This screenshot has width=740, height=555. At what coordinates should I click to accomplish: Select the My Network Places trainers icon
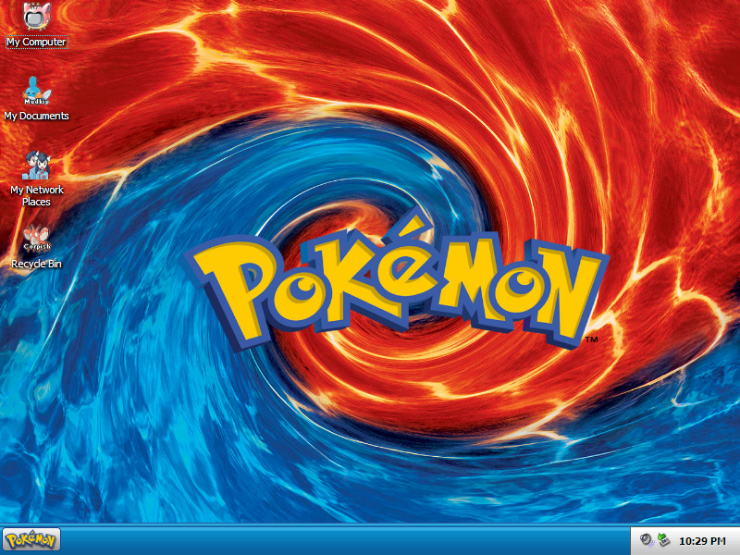tap(37, 165)
